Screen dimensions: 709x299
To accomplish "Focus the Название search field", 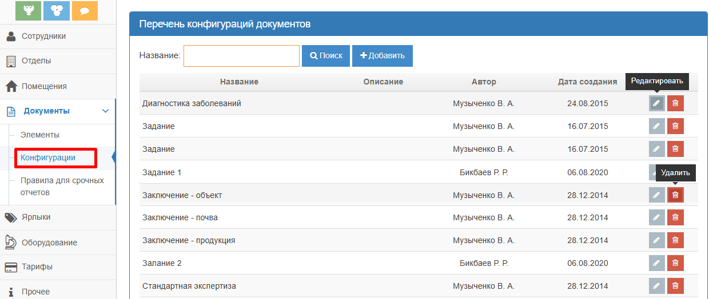I will point(241,56).
